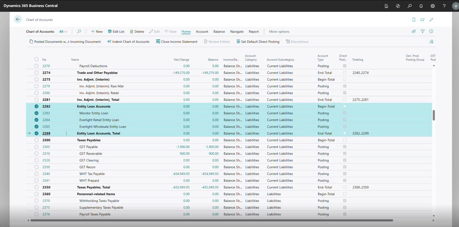Click the filter funnel icon
459x227 pixels.
(423, 31)
